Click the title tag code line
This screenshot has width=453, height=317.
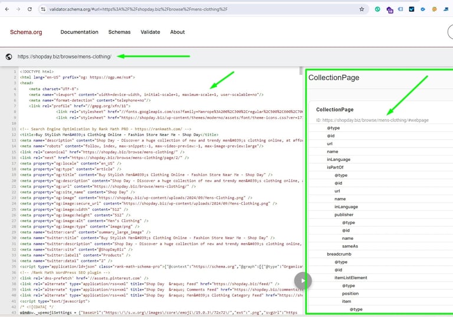pyautogui.click(x=119, y=134)
